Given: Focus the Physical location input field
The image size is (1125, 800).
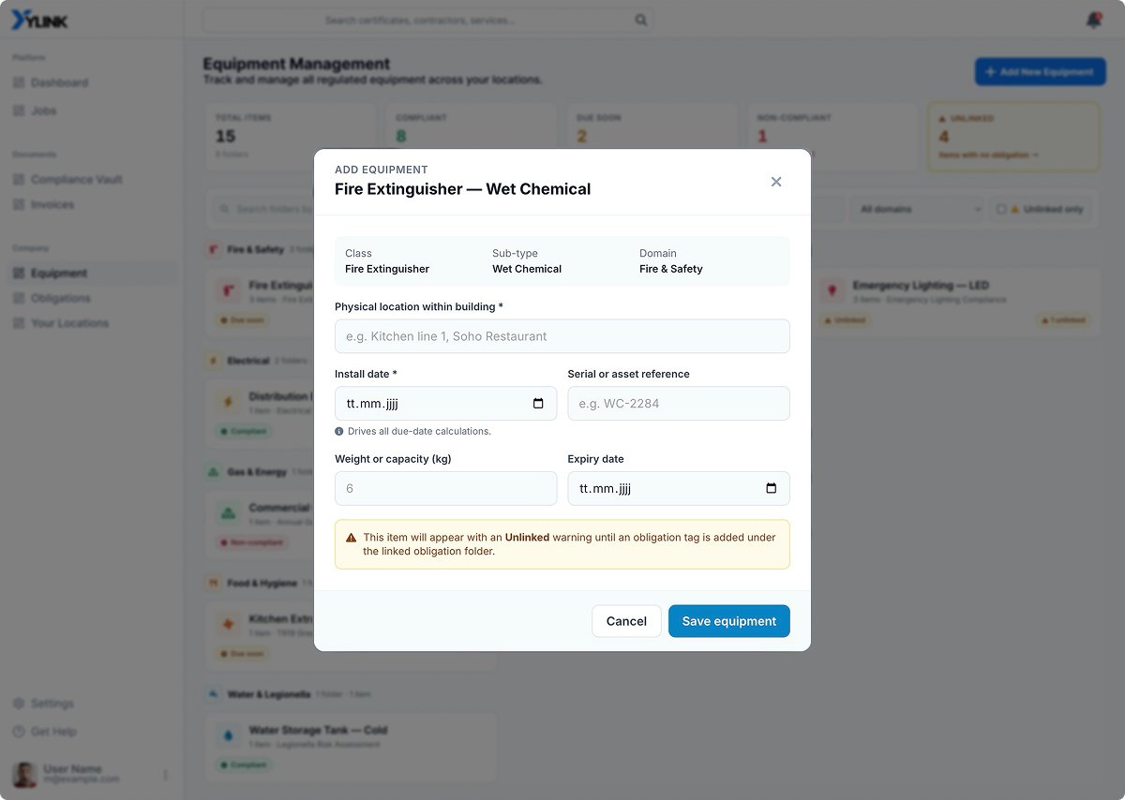Looking at the screenshot, I should [x=562, y=336].
